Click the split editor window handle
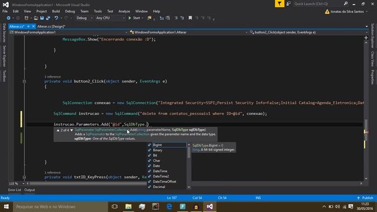The width and height of the screenshot is (377, 212). point(366,38)
